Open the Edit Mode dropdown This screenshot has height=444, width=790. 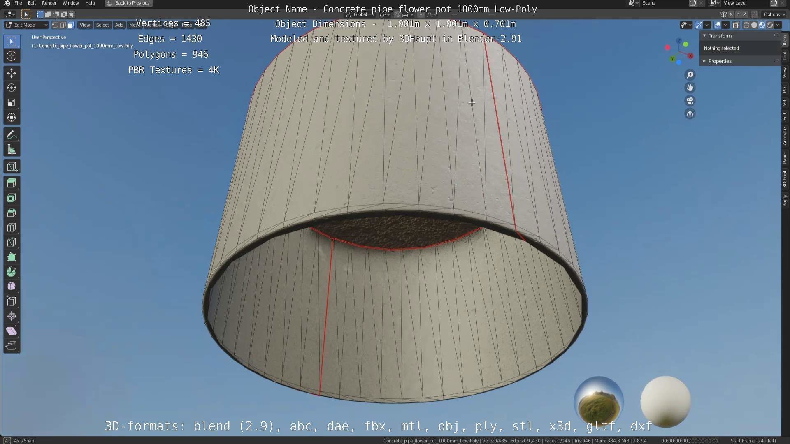(x=26, y=25)
